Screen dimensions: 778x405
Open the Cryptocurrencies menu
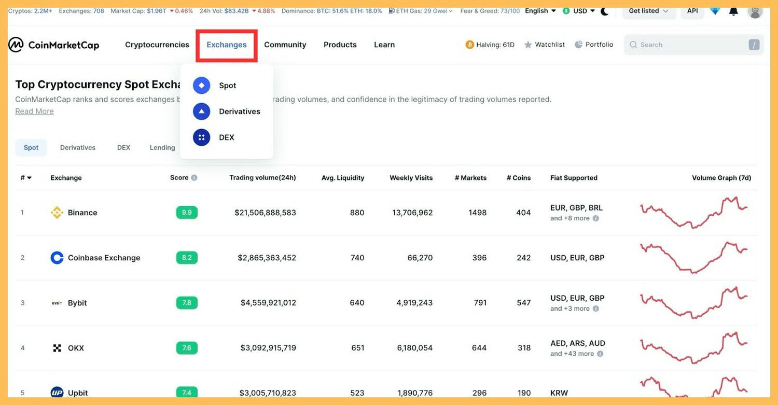pos(157,45)
